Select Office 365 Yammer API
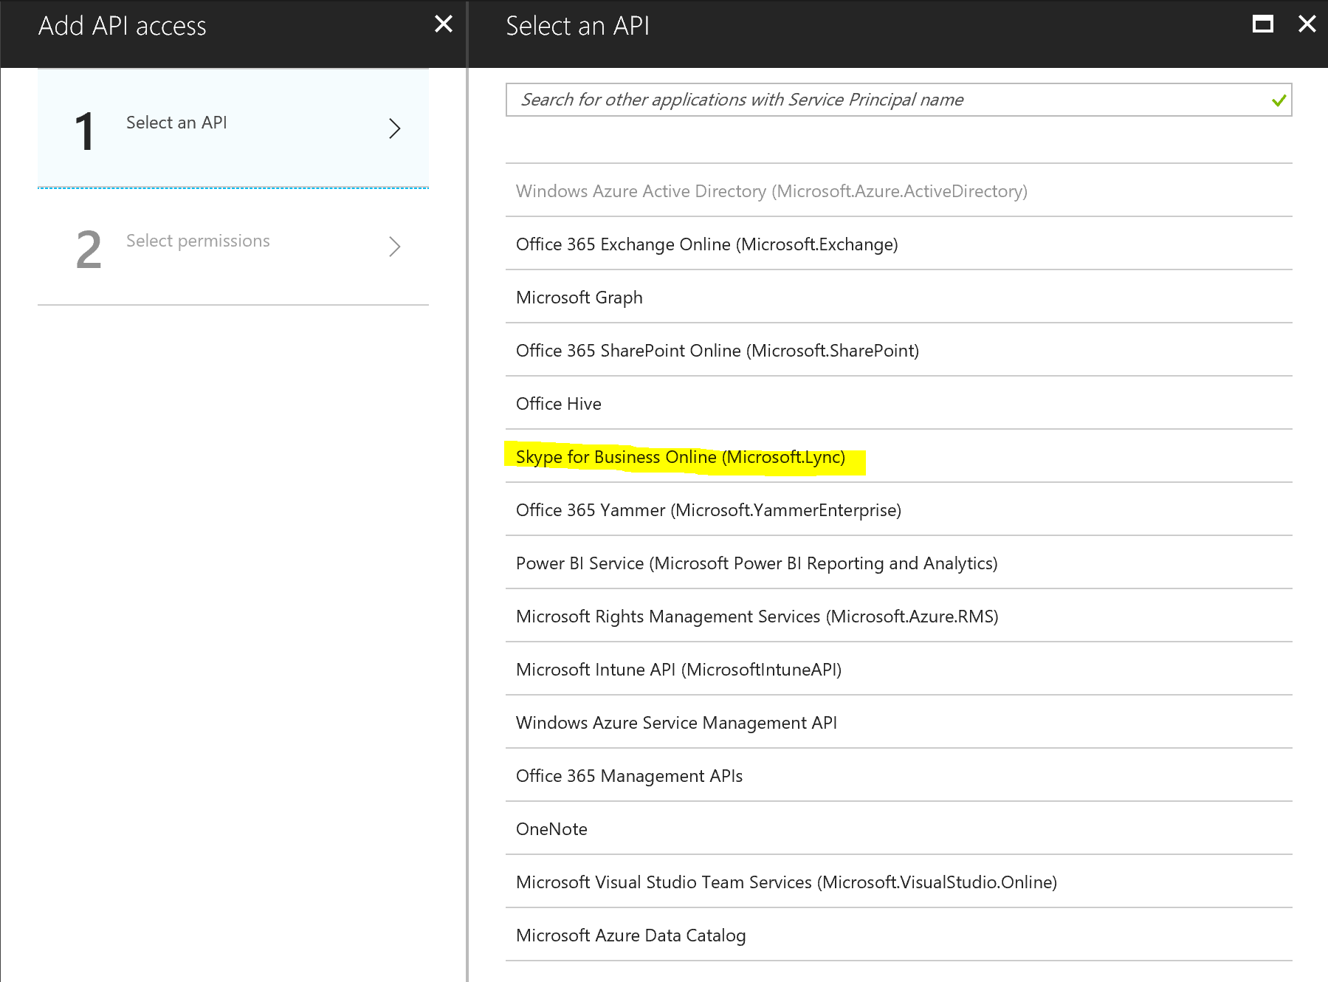The height and width of the screenshot is (982, 1328). click(x=898, y=509)
